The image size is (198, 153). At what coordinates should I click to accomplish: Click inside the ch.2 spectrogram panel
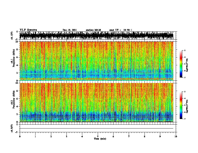(x=96, y=102)
